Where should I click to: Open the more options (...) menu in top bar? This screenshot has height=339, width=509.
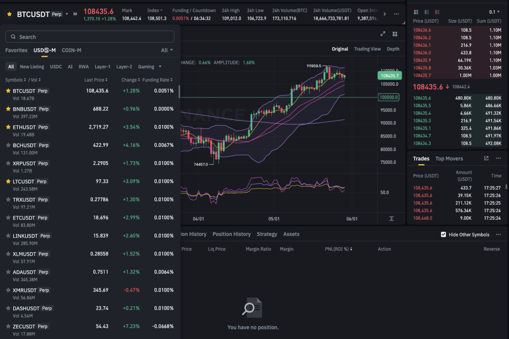point(396,14)
